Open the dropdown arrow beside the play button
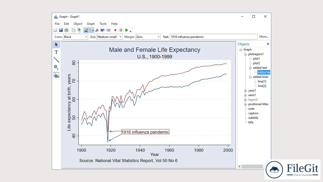Viewport: 323px width, 182px height. click(x=130, y=31)
